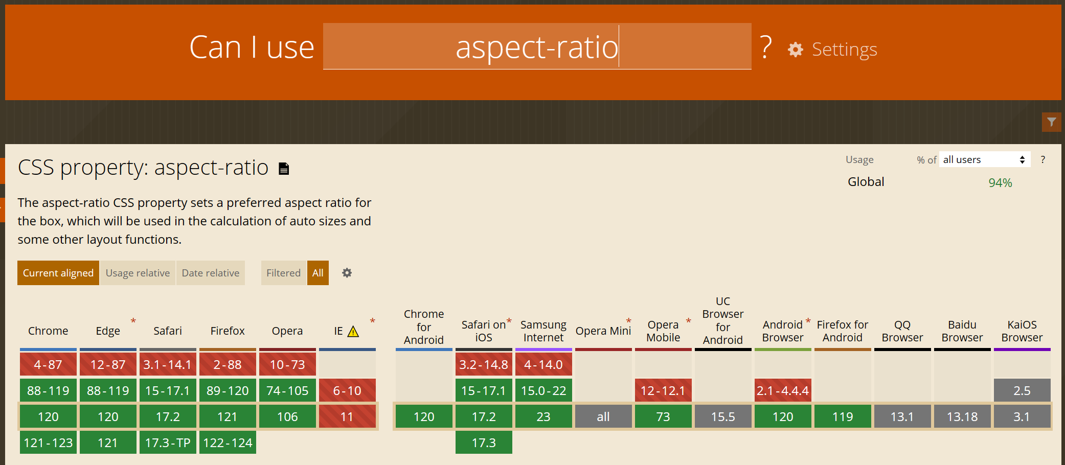Viewport: 1065px width, 465px height.
Task: Click the Edge browser header
Action: coord(108,331)
